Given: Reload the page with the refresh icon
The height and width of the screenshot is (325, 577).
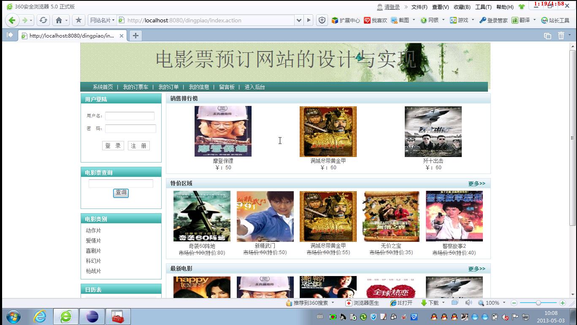Looking at the screenshot, I should pyautogui.click(x=43, y=20).
